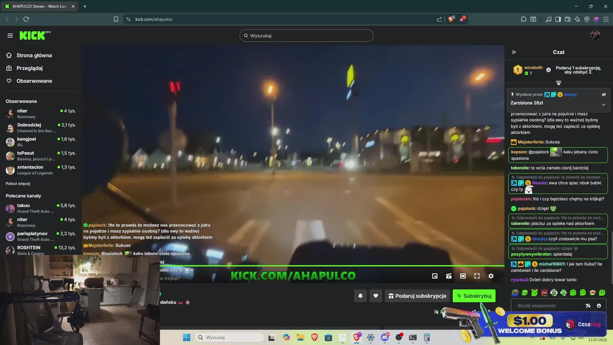The height and width of the screenshot is (345, 613).
Task: Share page via address bar icon
Action: [x=439, y=19]
